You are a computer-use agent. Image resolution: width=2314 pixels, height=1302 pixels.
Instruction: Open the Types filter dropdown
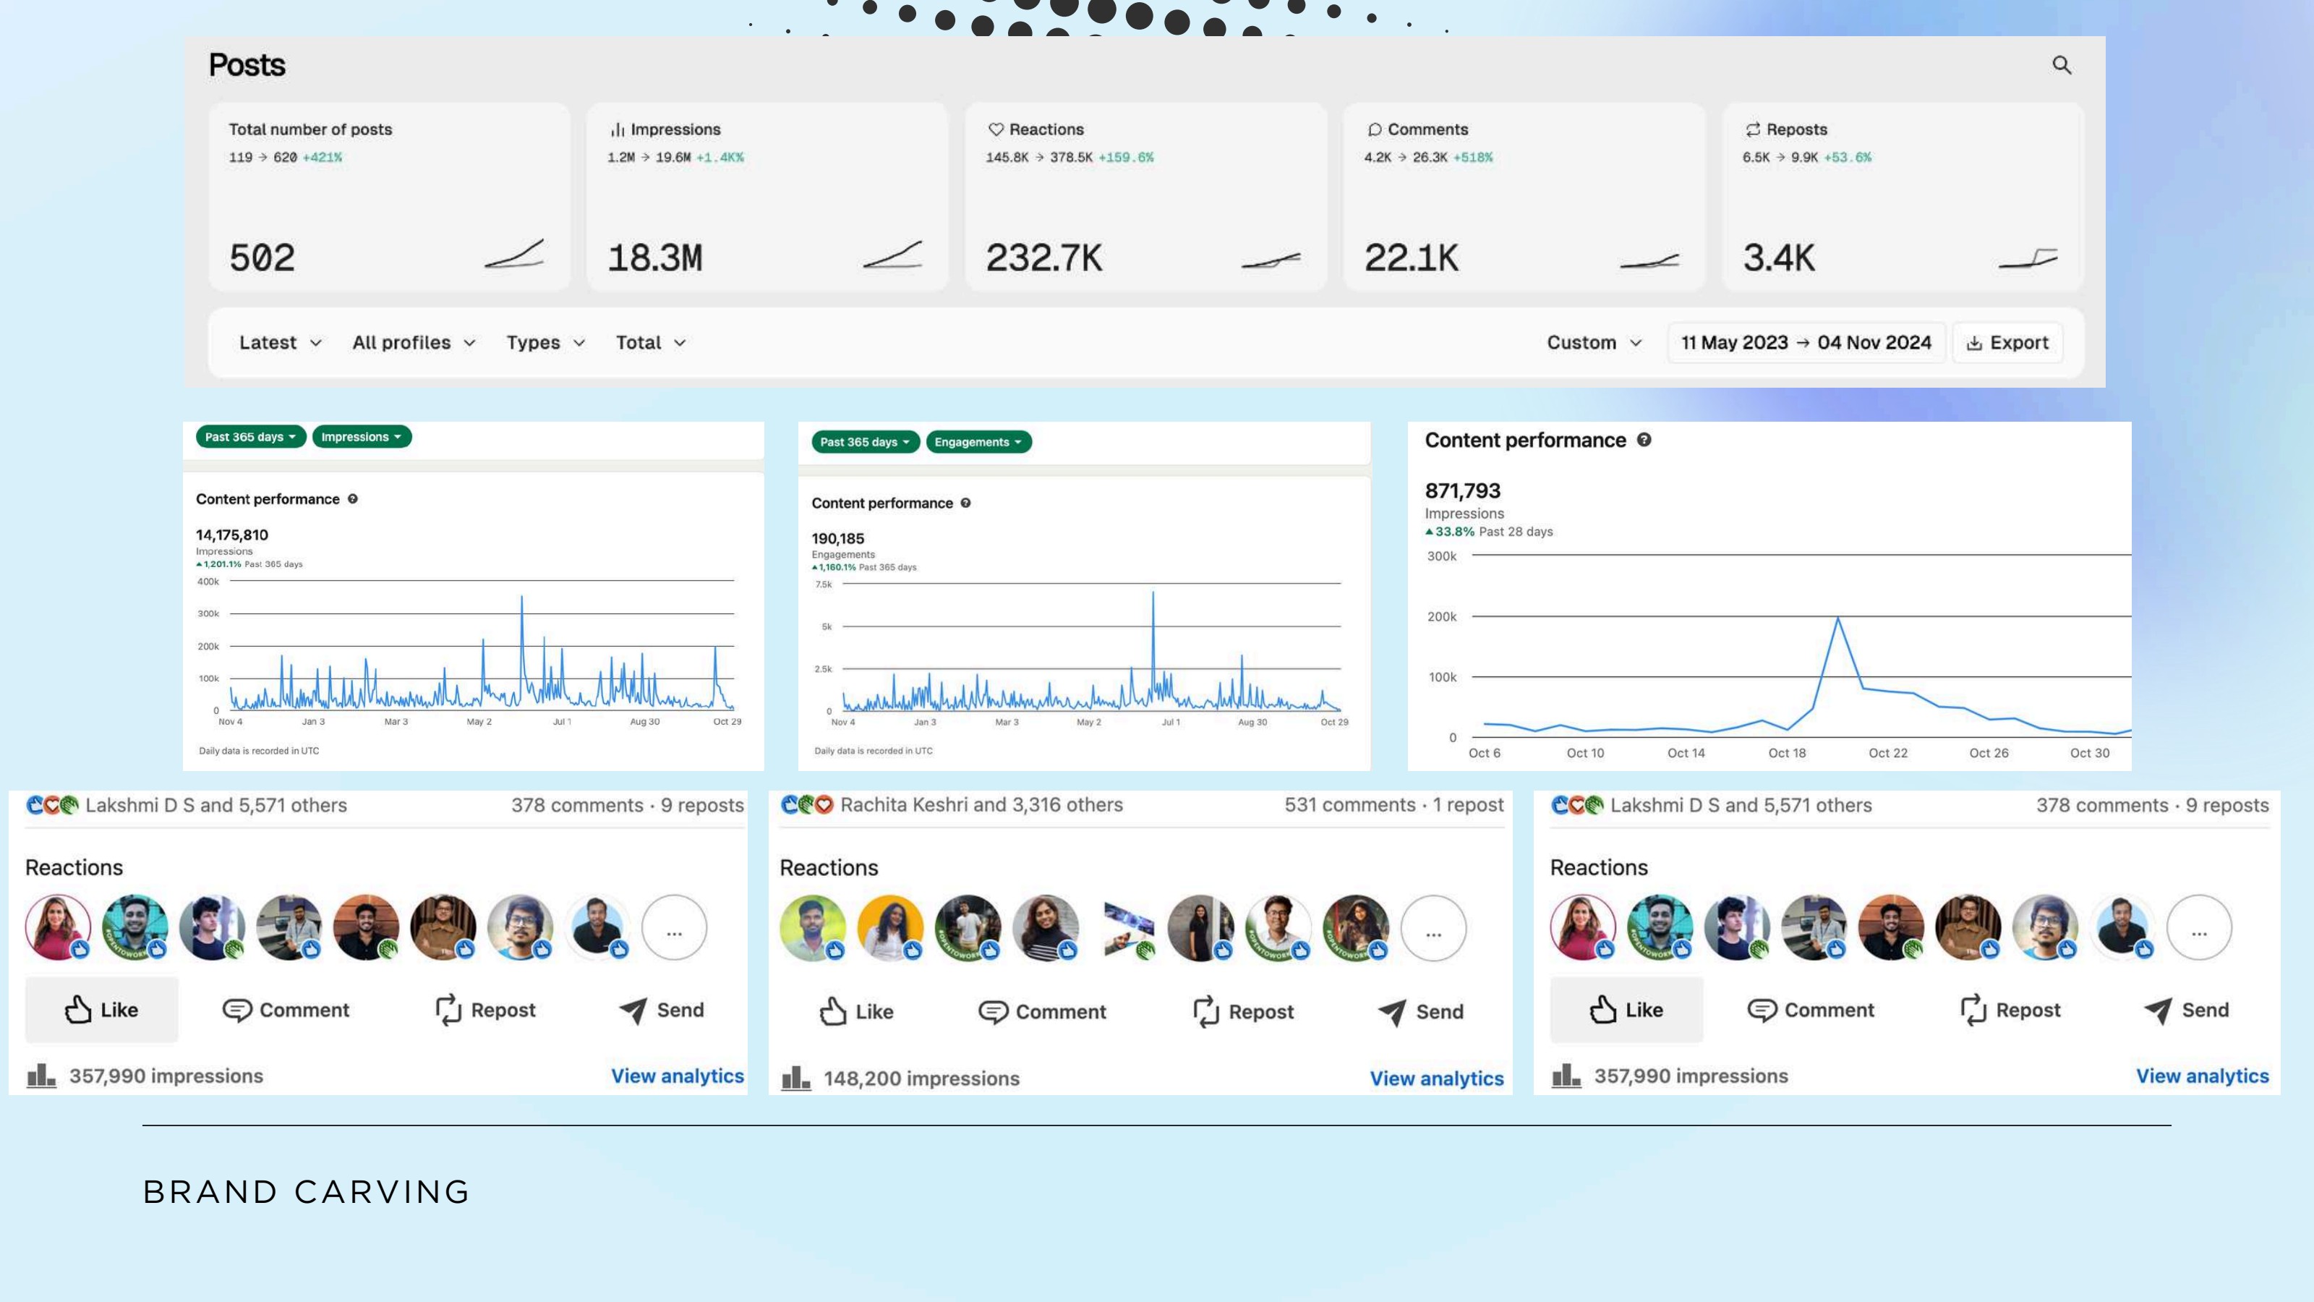(x=545, y=342)
